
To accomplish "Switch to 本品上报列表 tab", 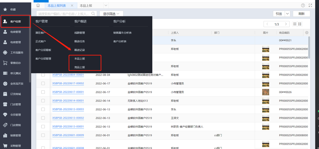I will [57, 6].
